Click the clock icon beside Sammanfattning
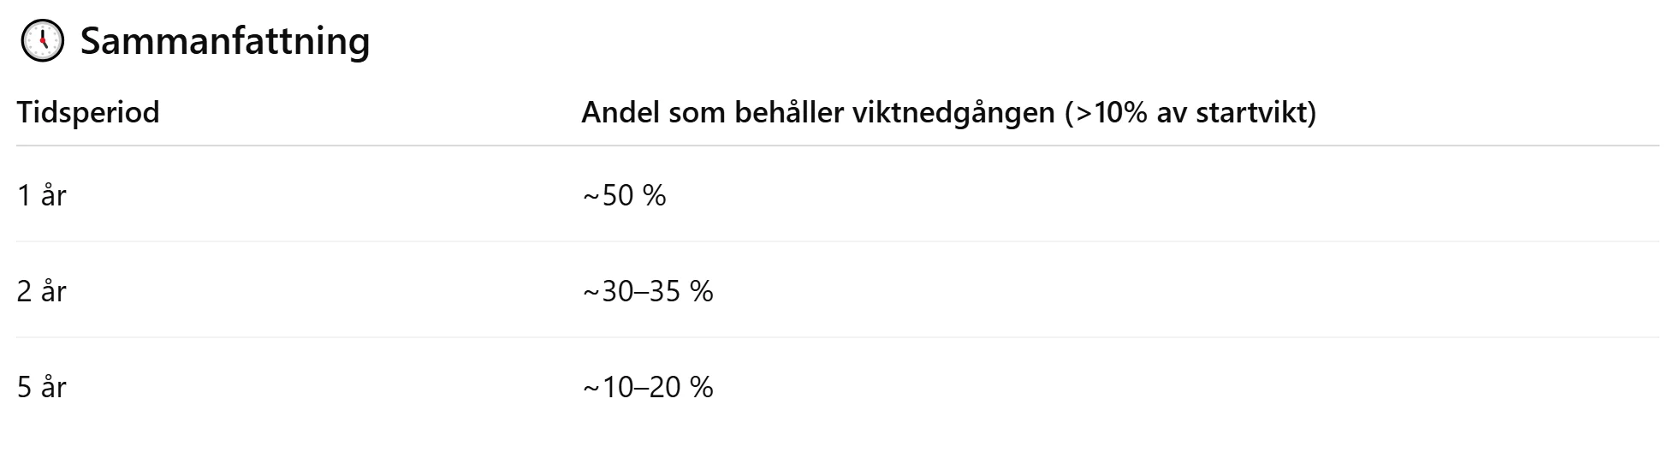 tap(42, 41)
